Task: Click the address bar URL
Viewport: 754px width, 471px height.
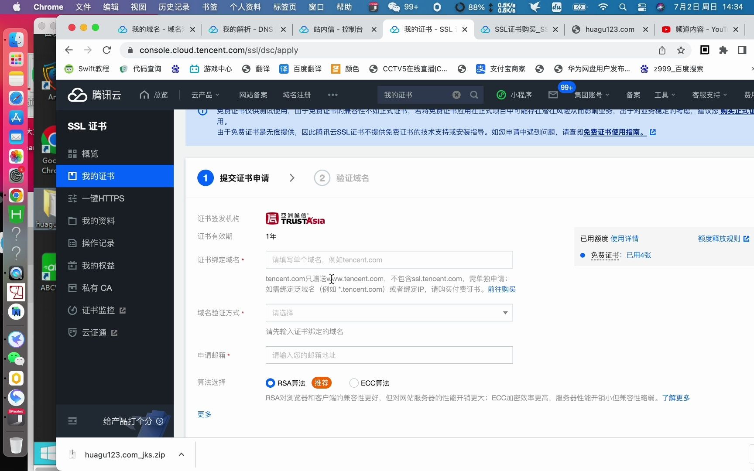Action: click(219, 50)
